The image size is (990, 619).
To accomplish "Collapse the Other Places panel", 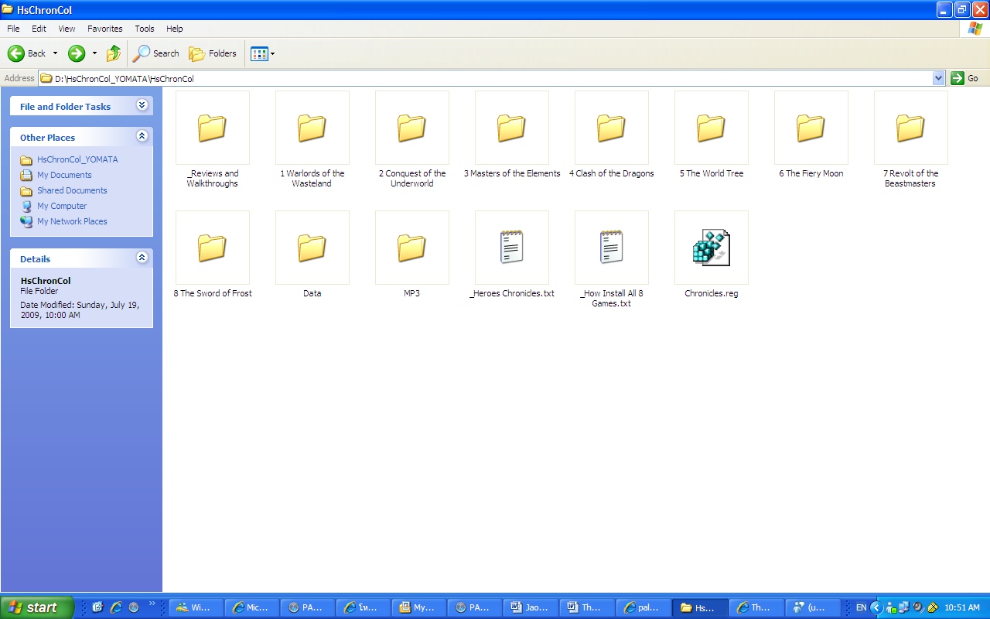I will pos(142,136).
